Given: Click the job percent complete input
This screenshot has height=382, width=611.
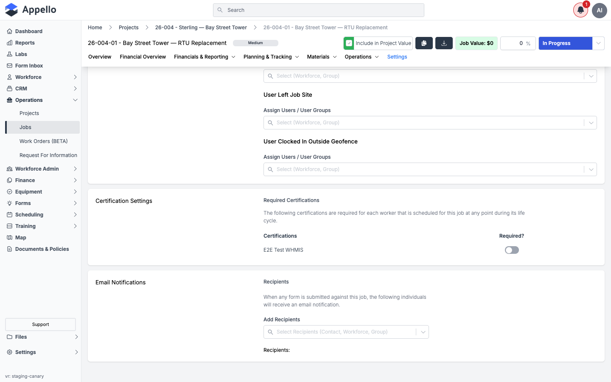Looking at the screenshot, I should point(518,43).
